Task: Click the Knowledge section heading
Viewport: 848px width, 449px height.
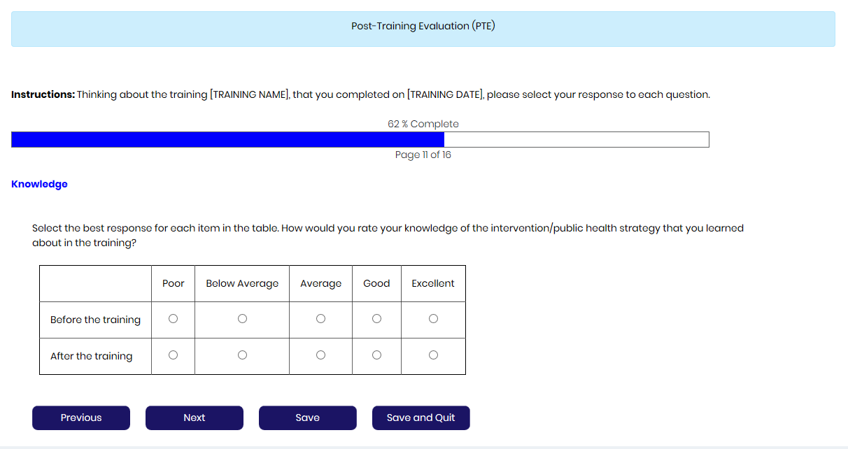Action: point(39,184)
